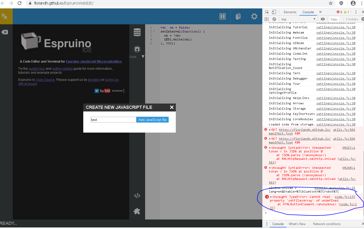Bookmark this page with the star icon

point(330,3)
